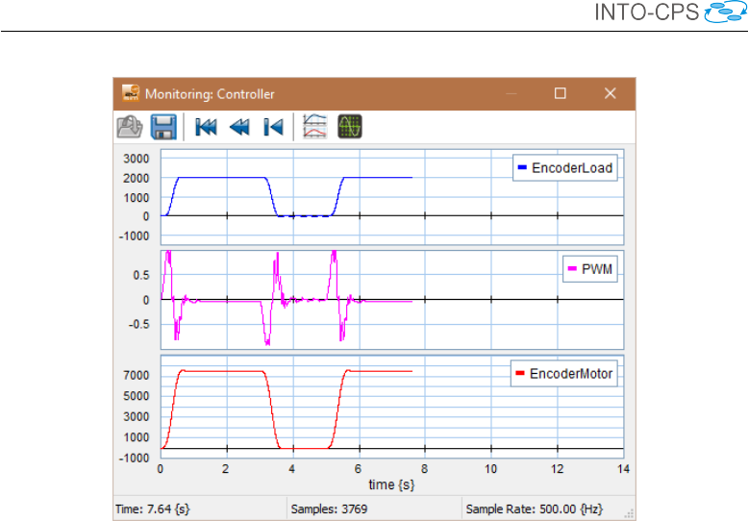Open the stacked plots view icon
The width and height of the screenshot is (748, 521).
point(314,127)
